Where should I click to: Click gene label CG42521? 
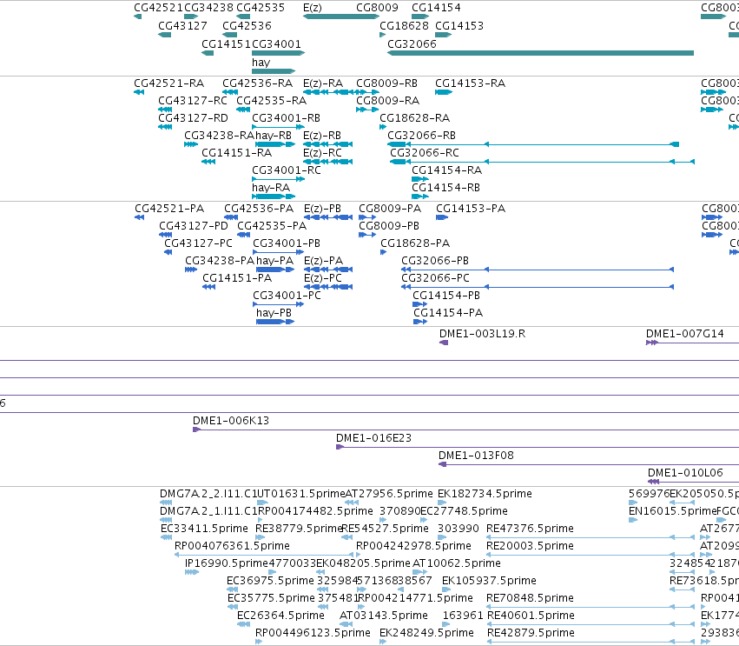coord(158,8)
